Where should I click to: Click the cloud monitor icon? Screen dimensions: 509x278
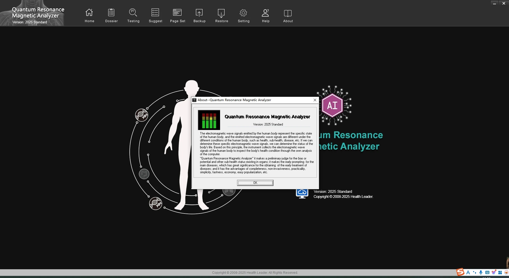[302, 193]
